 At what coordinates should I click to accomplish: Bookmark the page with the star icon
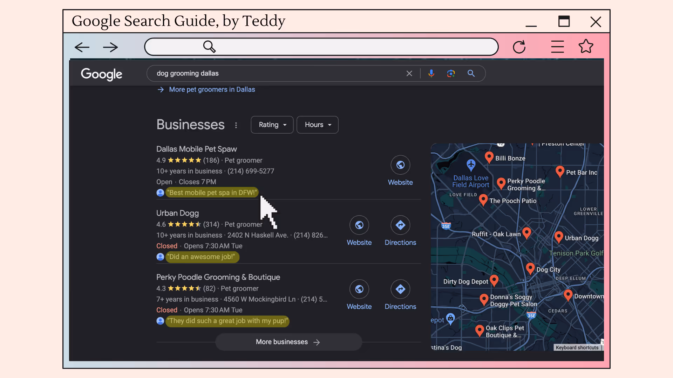[x=586, y=46]
